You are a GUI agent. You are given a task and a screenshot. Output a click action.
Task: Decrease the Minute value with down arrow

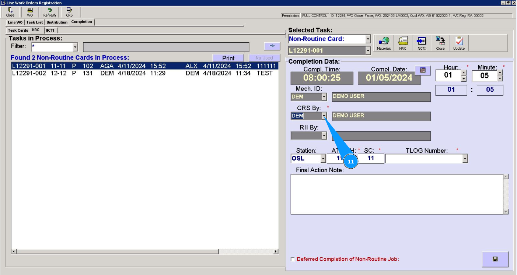pyautogui.click(x=500, y=78)
